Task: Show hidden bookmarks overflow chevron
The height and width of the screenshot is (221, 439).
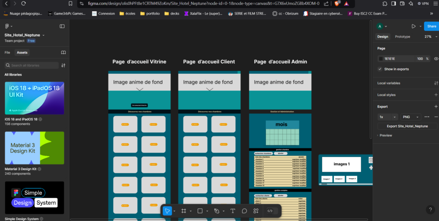Action: click(x=431, y=13)
